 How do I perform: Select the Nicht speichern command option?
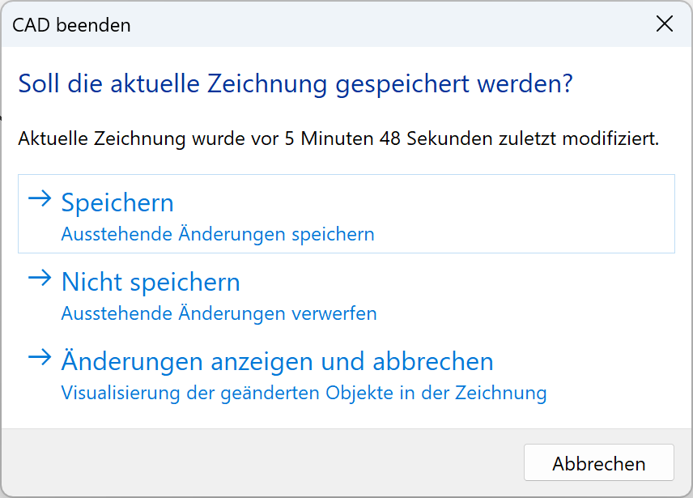(x=151, y=283)
